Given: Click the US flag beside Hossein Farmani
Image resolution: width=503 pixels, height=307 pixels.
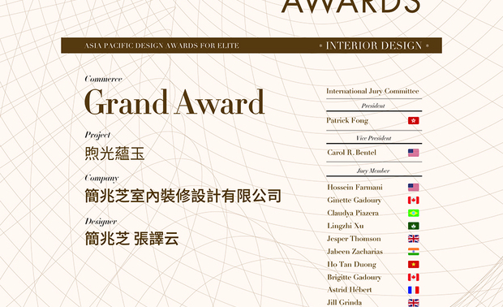Looking at the screenshot, I should point(413,188).
